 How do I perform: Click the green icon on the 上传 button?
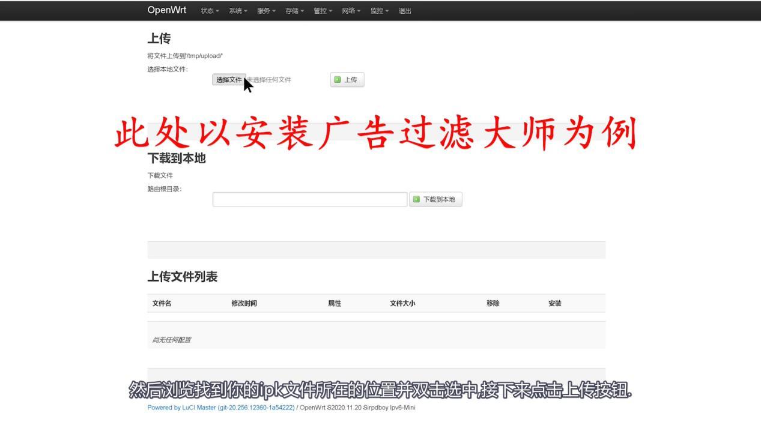(336, 79)
